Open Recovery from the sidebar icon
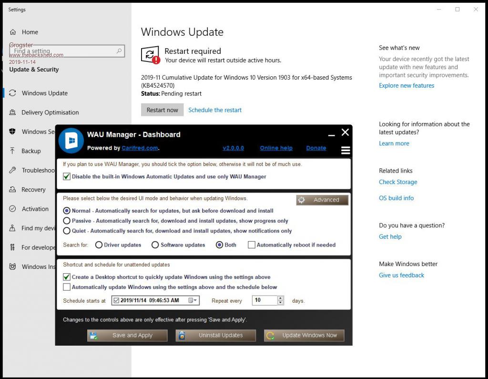488x379 pixels. click(12, 189)
